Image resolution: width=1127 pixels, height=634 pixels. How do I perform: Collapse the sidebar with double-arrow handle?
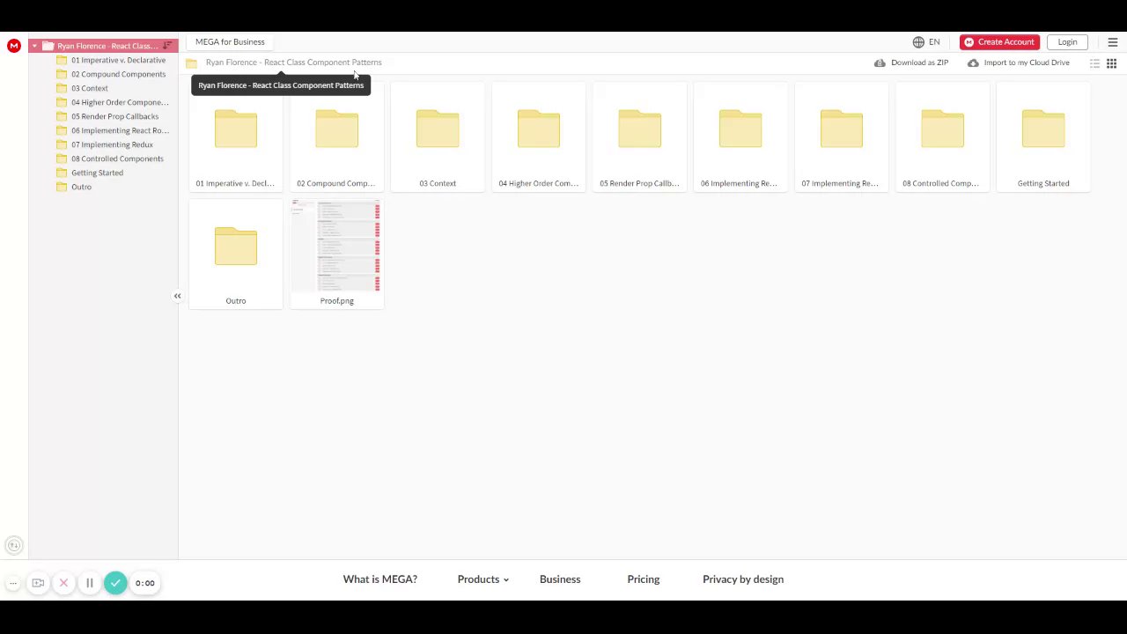click(177, 296)
